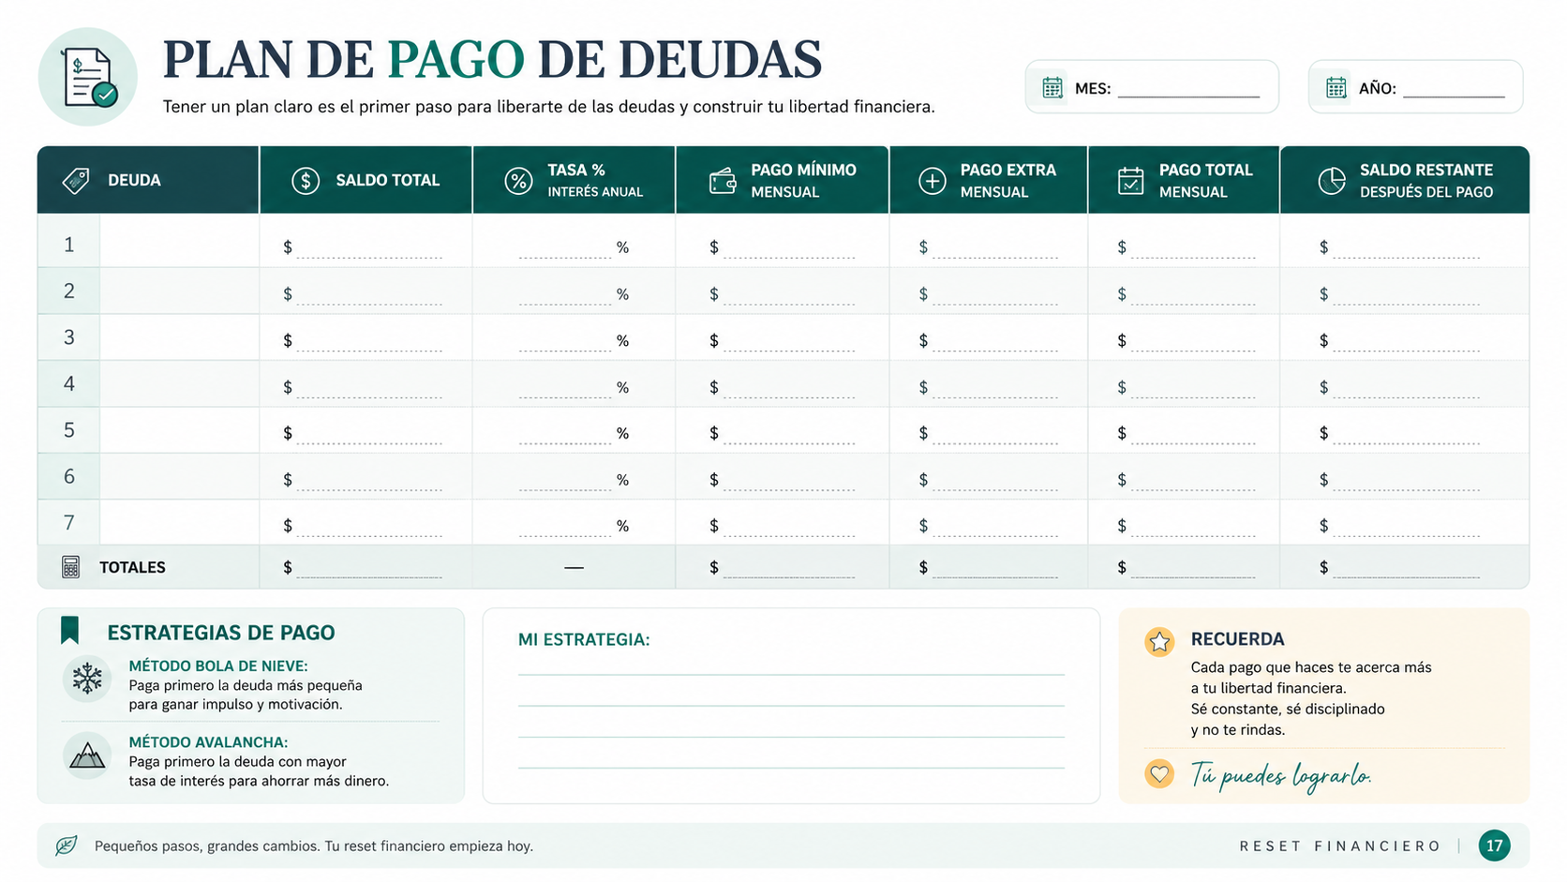Click the page number 17 badge
Screen dimensions: 1567x882
tap(1495, 845)
